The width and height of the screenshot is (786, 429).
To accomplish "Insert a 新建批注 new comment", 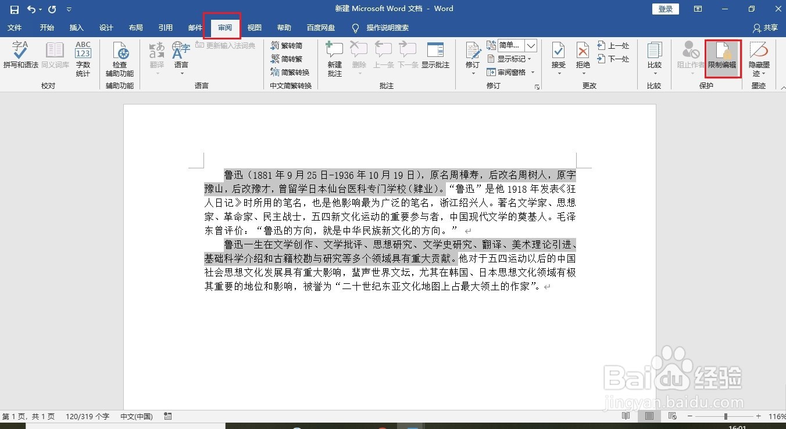I will pos(334,58).
